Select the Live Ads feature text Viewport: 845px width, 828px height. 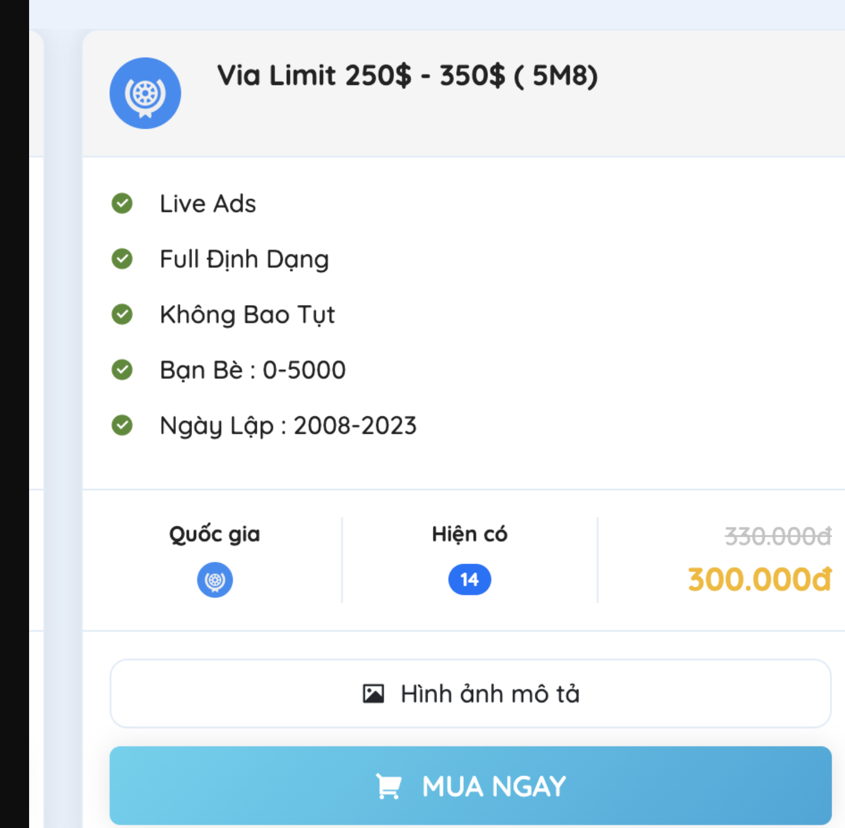click(x=208, y=204)
